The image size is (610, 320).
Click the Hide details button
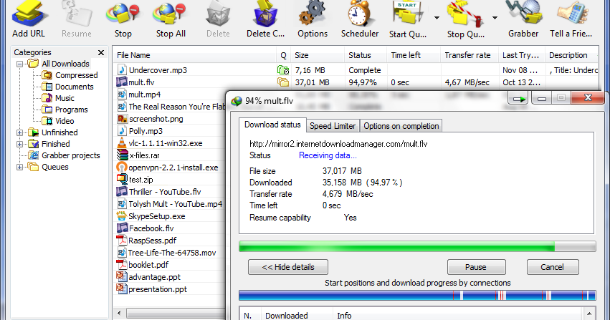point(288,267)
